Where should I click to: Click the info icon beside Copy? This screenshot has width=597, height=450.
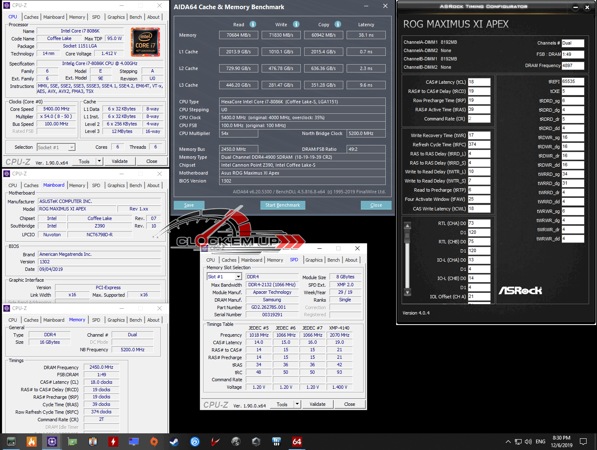[338, 24]
